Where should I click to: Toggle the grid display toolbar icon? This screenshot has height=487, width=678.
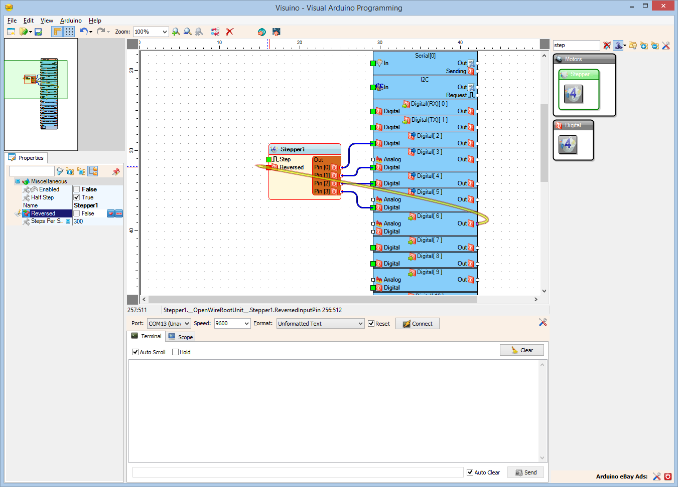click(x=69, y=32)
